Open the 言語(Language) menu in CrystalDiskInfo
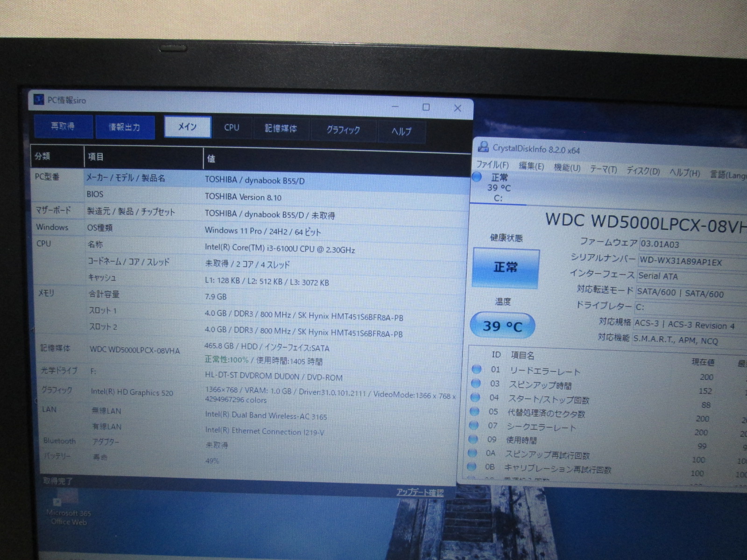747x560 pixels. point(728,175)
